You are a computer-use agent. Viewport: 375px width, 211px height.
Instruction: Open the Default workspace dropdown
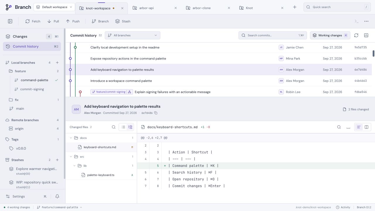54,7
